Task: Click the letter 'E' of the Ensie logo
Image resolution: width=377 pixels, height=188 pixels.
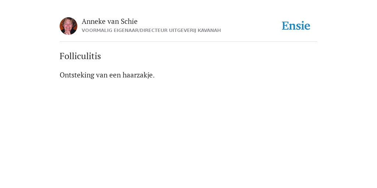Action: [x=285, y=26]
